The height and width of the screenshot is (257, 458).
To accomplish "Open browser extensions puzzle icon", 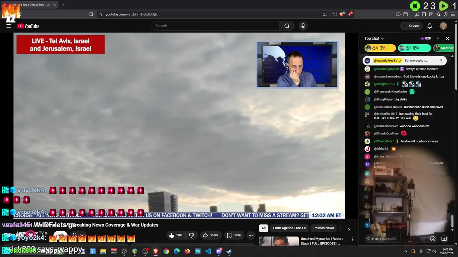I will coord(398,14).
